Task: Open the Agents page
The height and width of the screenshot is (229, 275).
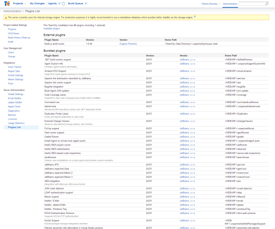Action: (x=52, y=3)
